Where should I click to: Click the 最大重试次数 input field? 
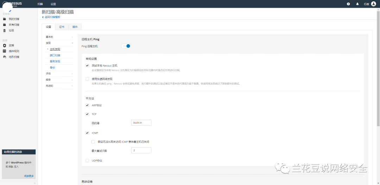click(141, 150)
